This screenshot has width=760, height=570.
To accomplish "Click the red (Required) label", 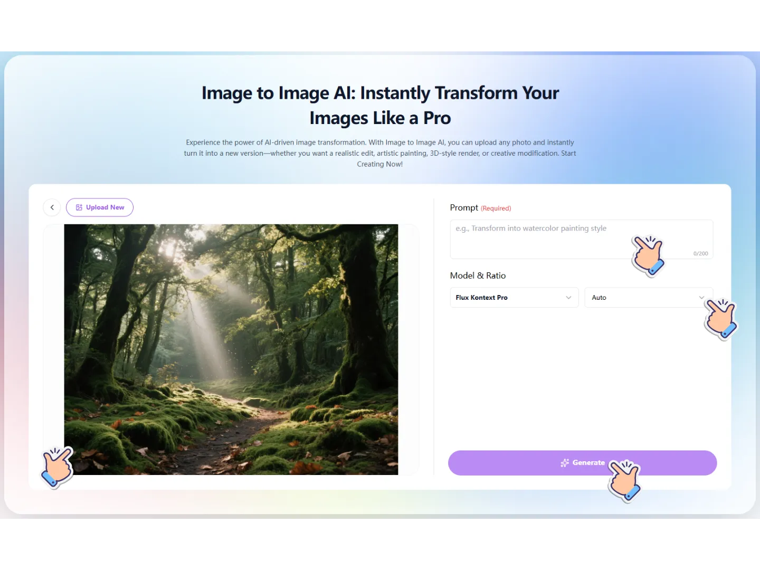I will 496,208.
